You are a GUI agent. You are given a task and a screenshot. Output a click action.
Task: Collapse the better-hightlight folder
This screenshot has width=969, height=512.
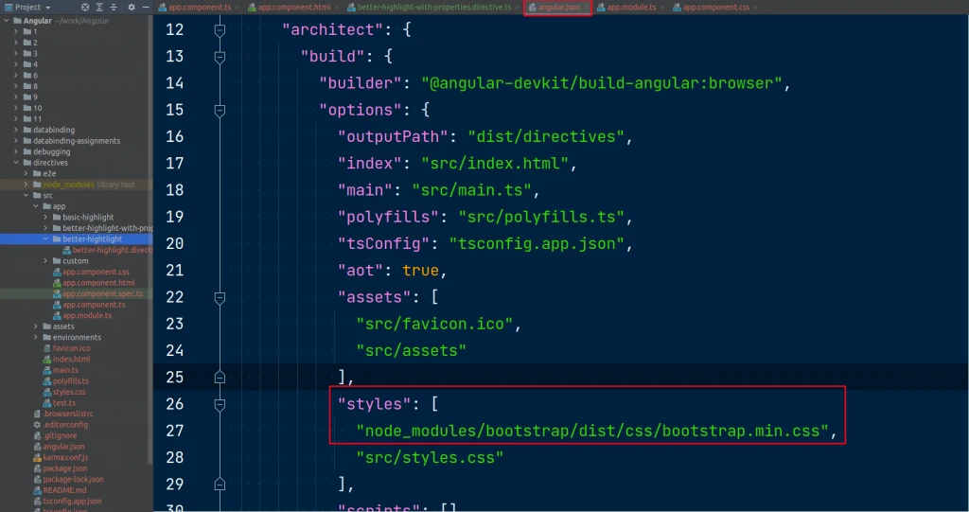(45, 239)
